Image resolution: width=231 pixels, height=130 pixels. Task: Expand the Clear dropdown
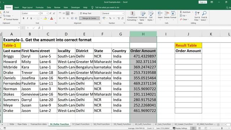coord(188,19)
